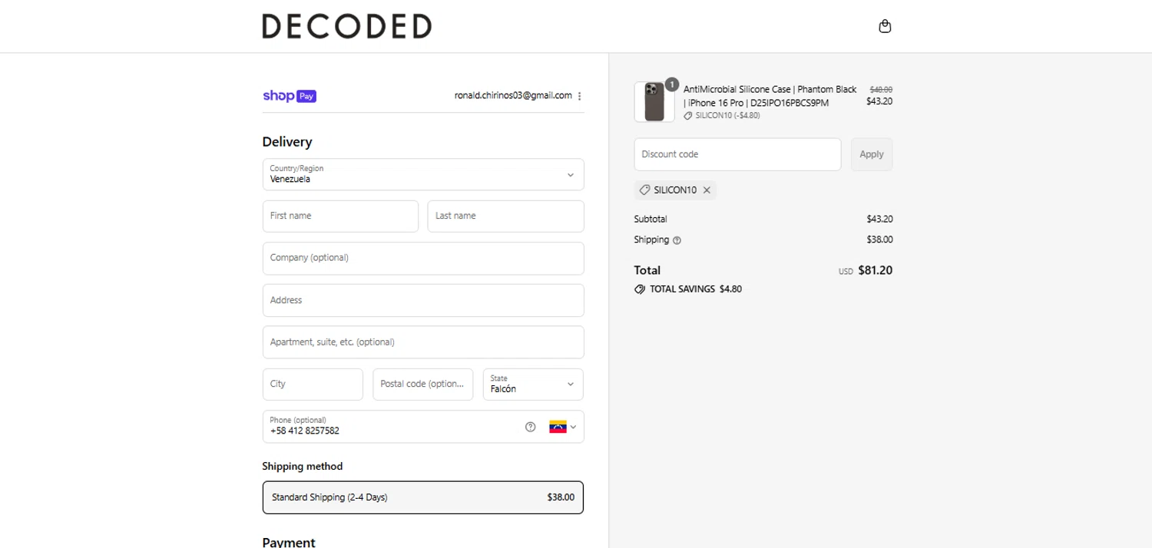The width and height of the screenshot is (1152, 548).
Task: Open the shopping bag cart icon
Action: (885, 26)
